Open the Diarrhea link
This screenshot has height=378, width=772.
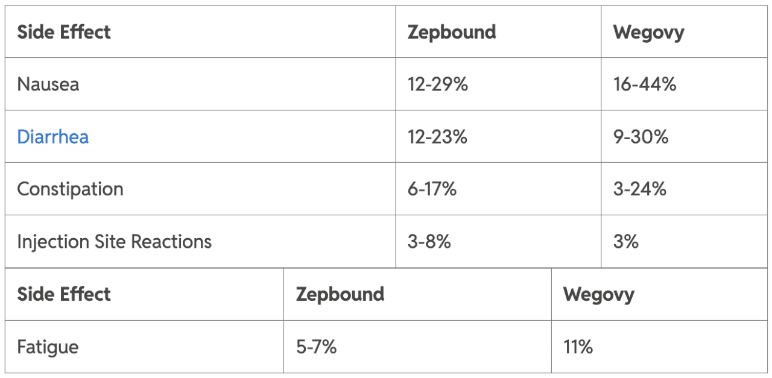click(x=53, y=137)
